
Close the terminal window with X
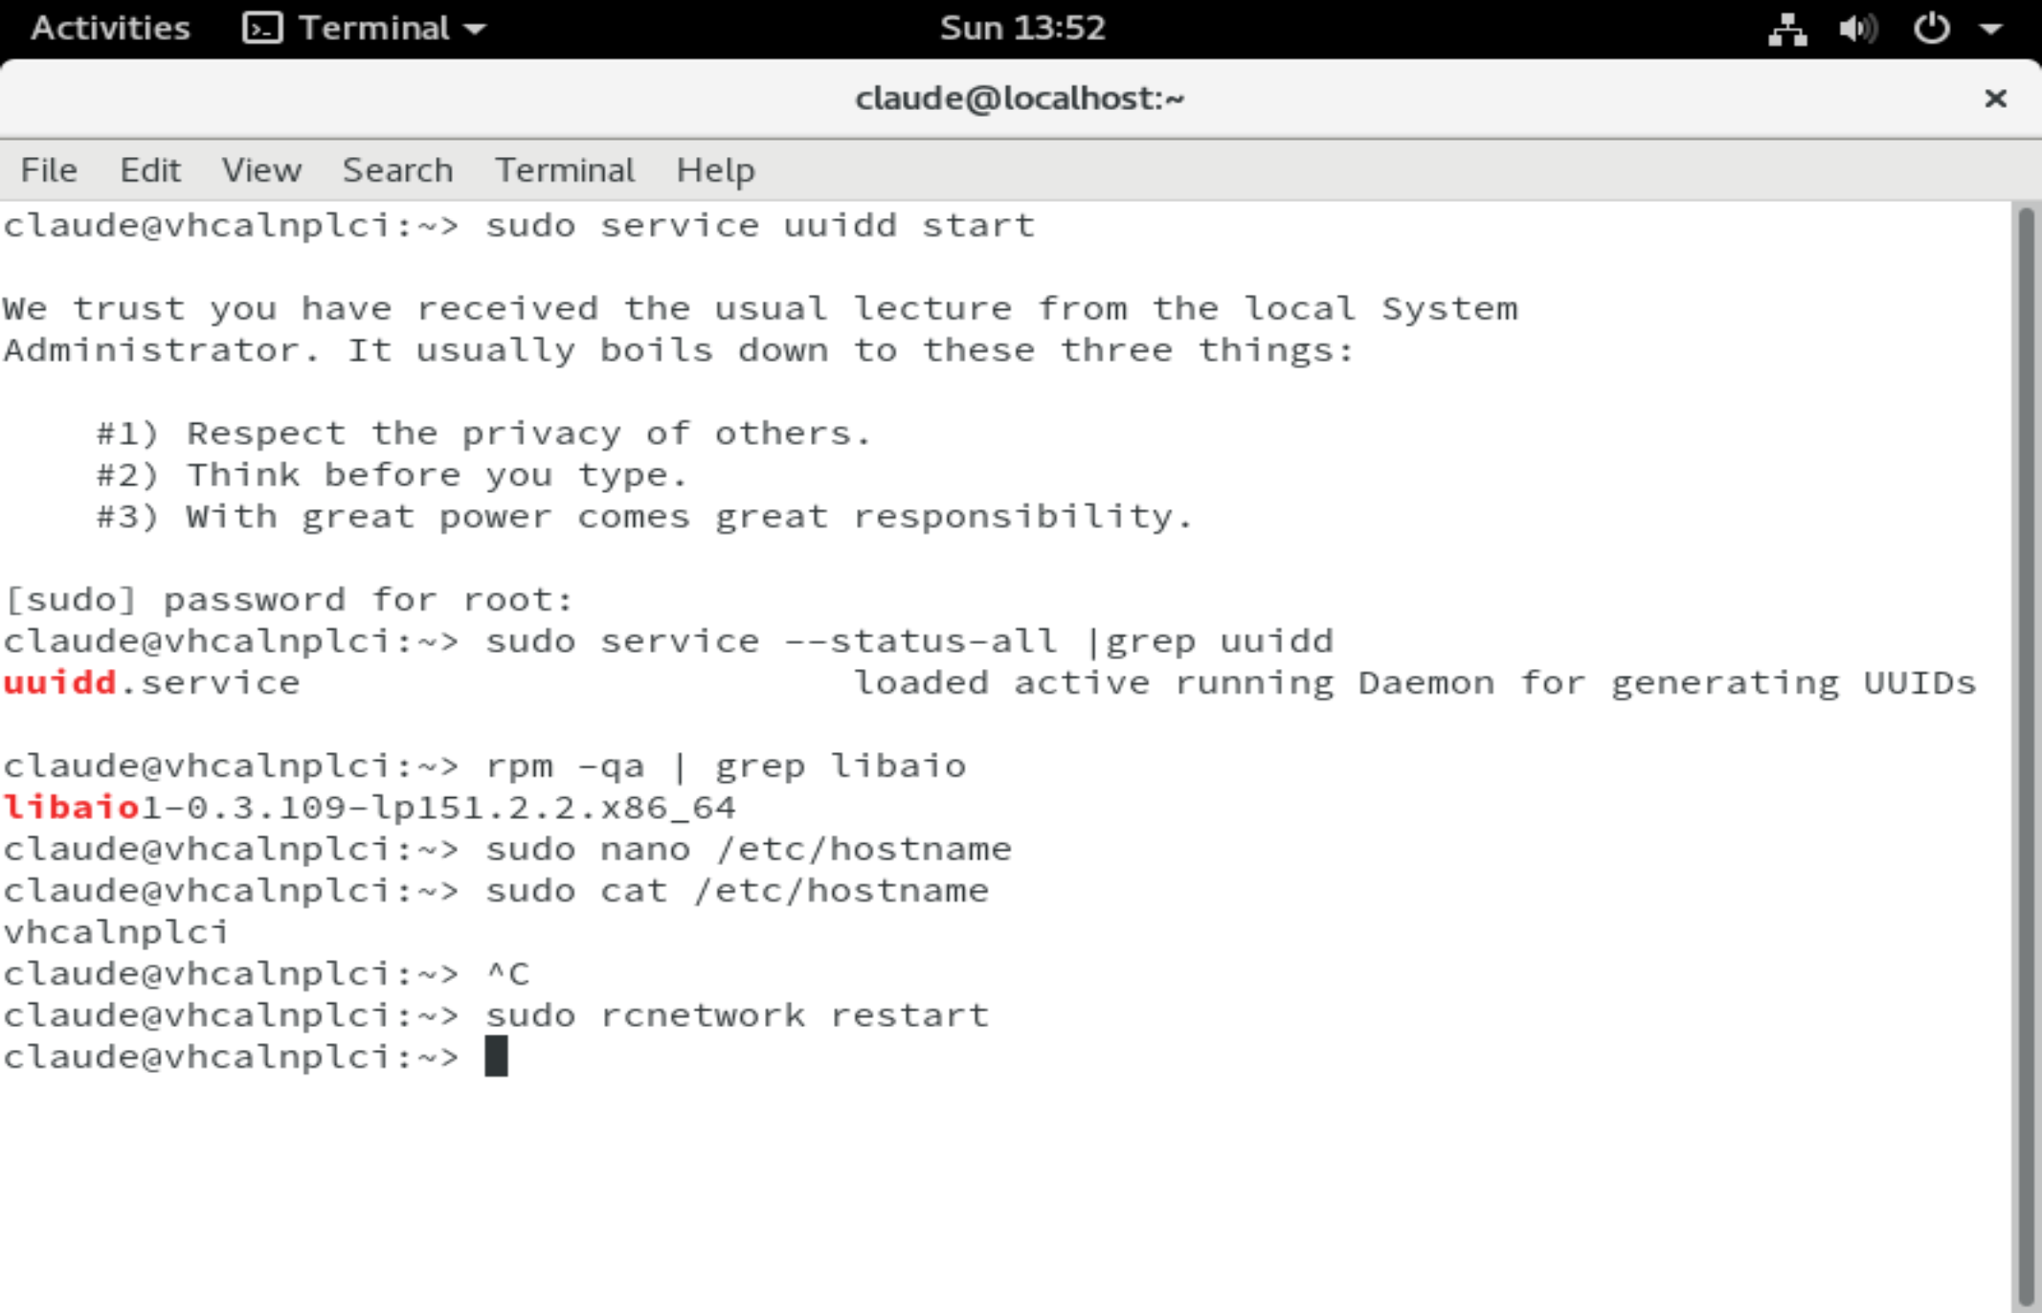[x=1995, y=99]
